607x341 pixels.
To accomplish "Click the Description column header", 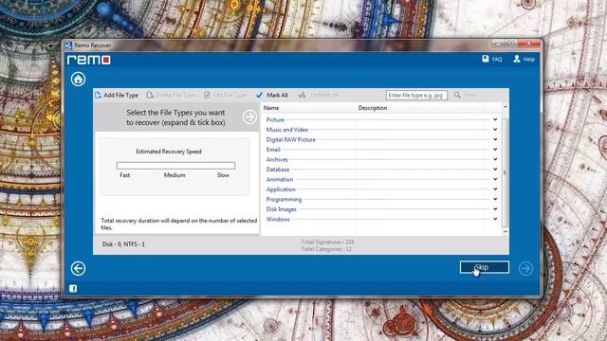I will pyautogui.click(x=373, y=108).
